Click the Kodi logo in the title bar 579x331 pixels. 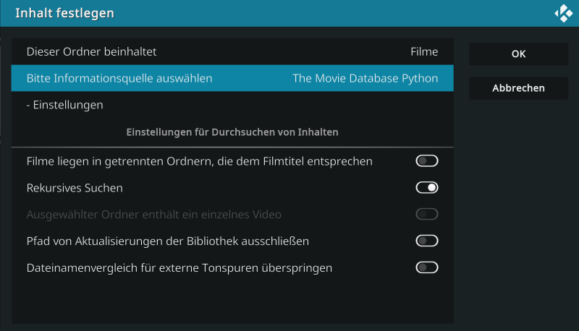pyautogui.click(x=562, y=13)
